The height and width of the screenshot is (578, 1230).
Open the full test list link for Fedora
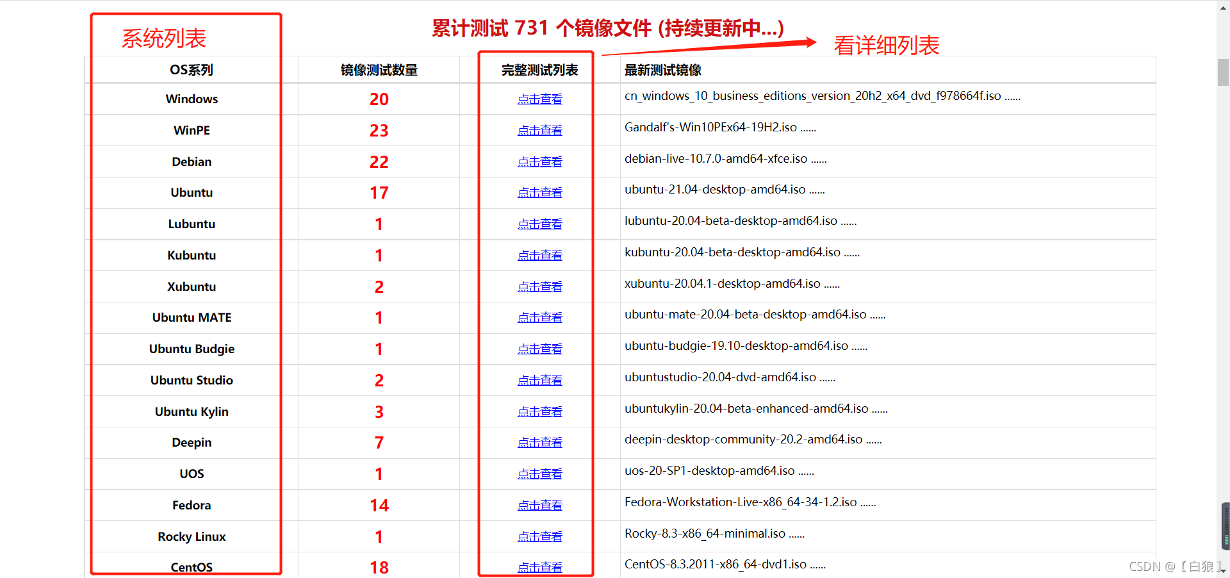[539, 505]
